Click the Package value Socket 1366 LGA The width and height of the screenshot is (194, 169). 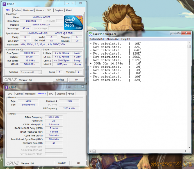pyautogui.click(x=41, y=25)
